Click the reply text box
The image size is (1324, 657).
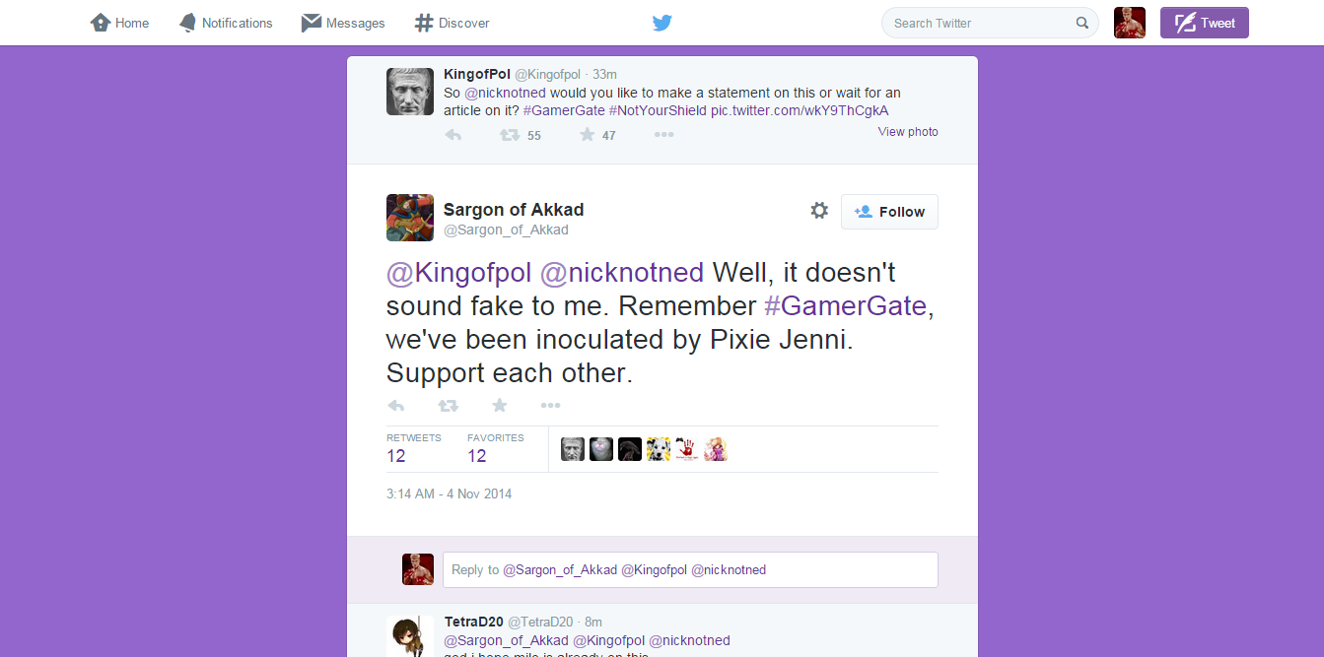(x=690, y=569)
